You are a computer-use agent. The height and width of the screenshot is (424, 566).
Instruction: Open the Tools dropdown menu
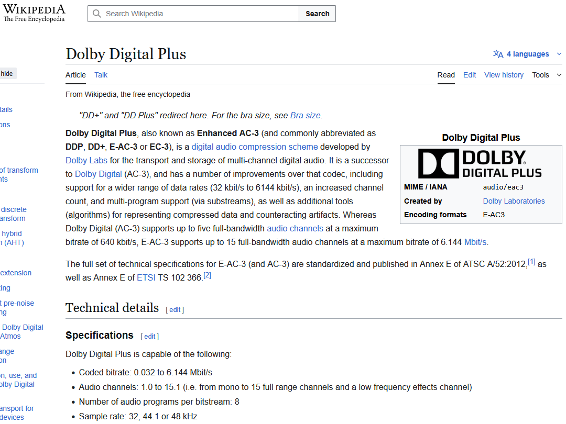point(546,75)
